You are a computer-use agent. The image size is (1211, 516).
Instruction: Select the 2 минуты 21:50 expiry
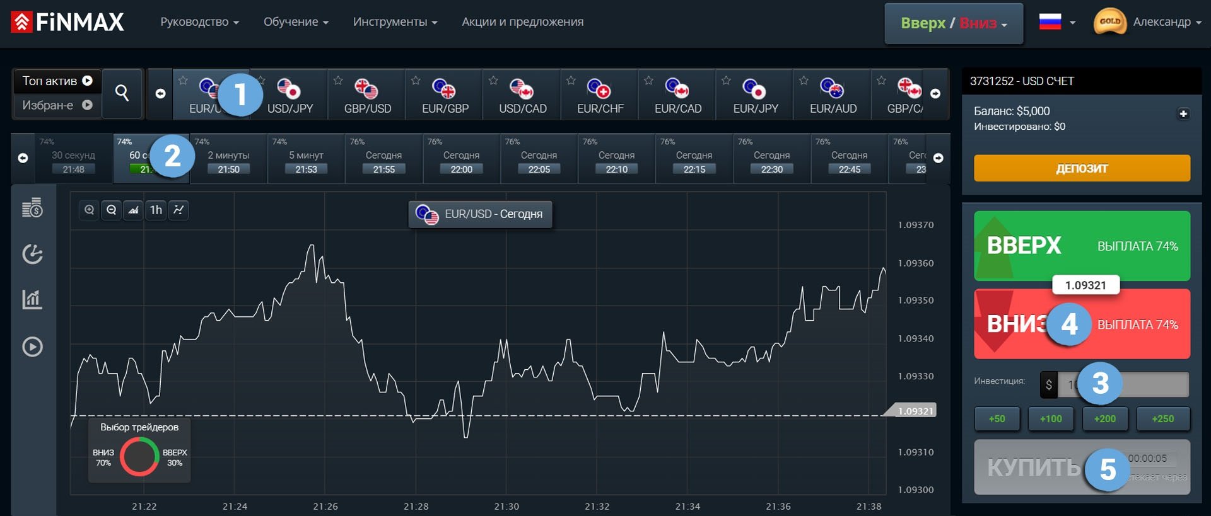pos(228,158)
